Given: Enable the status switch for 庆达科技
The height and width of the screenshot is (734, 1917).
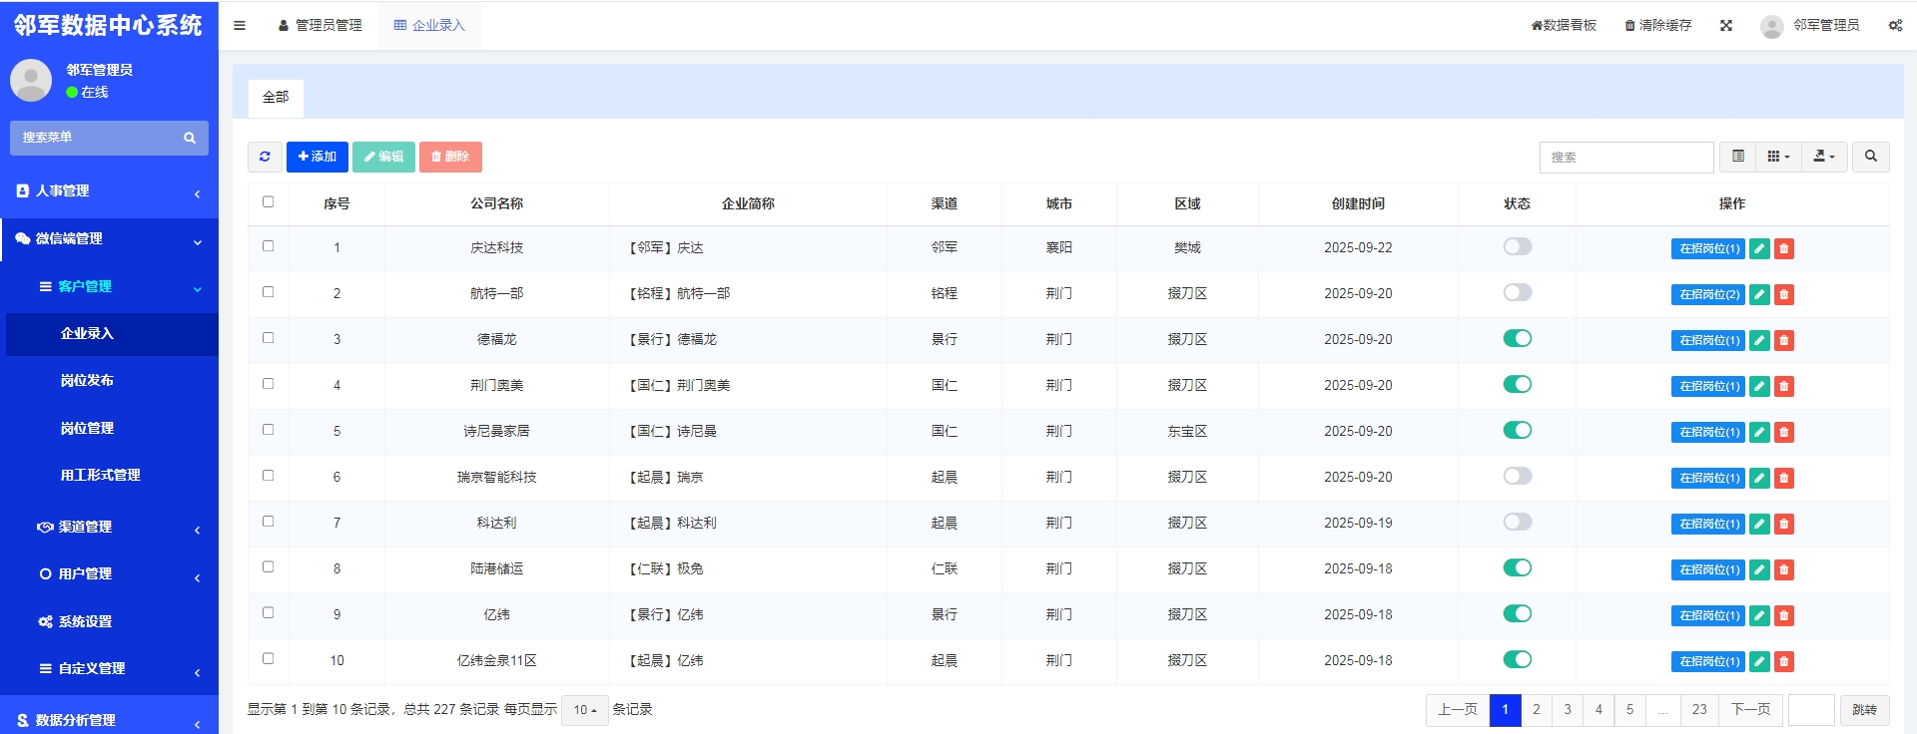Looking at the screenshot, I should point(1517,246).
